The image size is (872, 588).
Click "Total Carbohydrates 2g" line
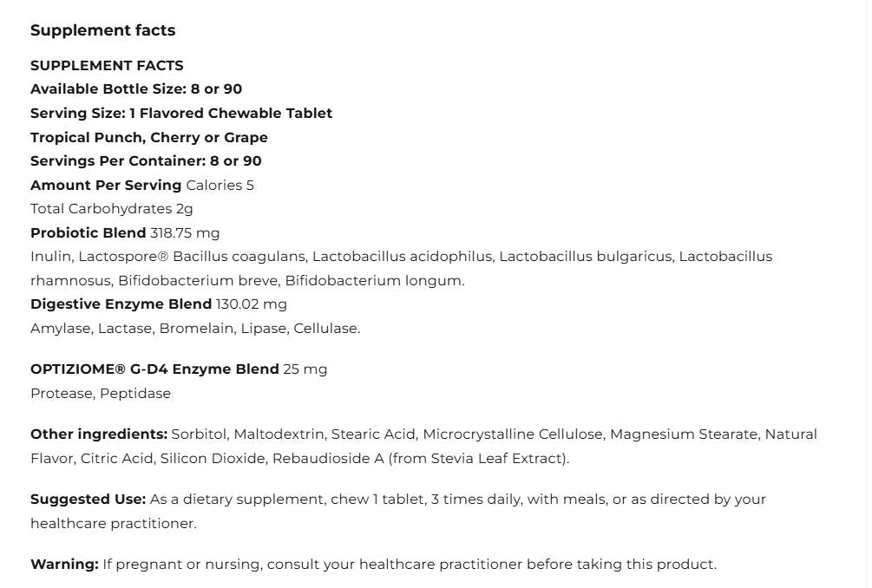coord(112,209)
